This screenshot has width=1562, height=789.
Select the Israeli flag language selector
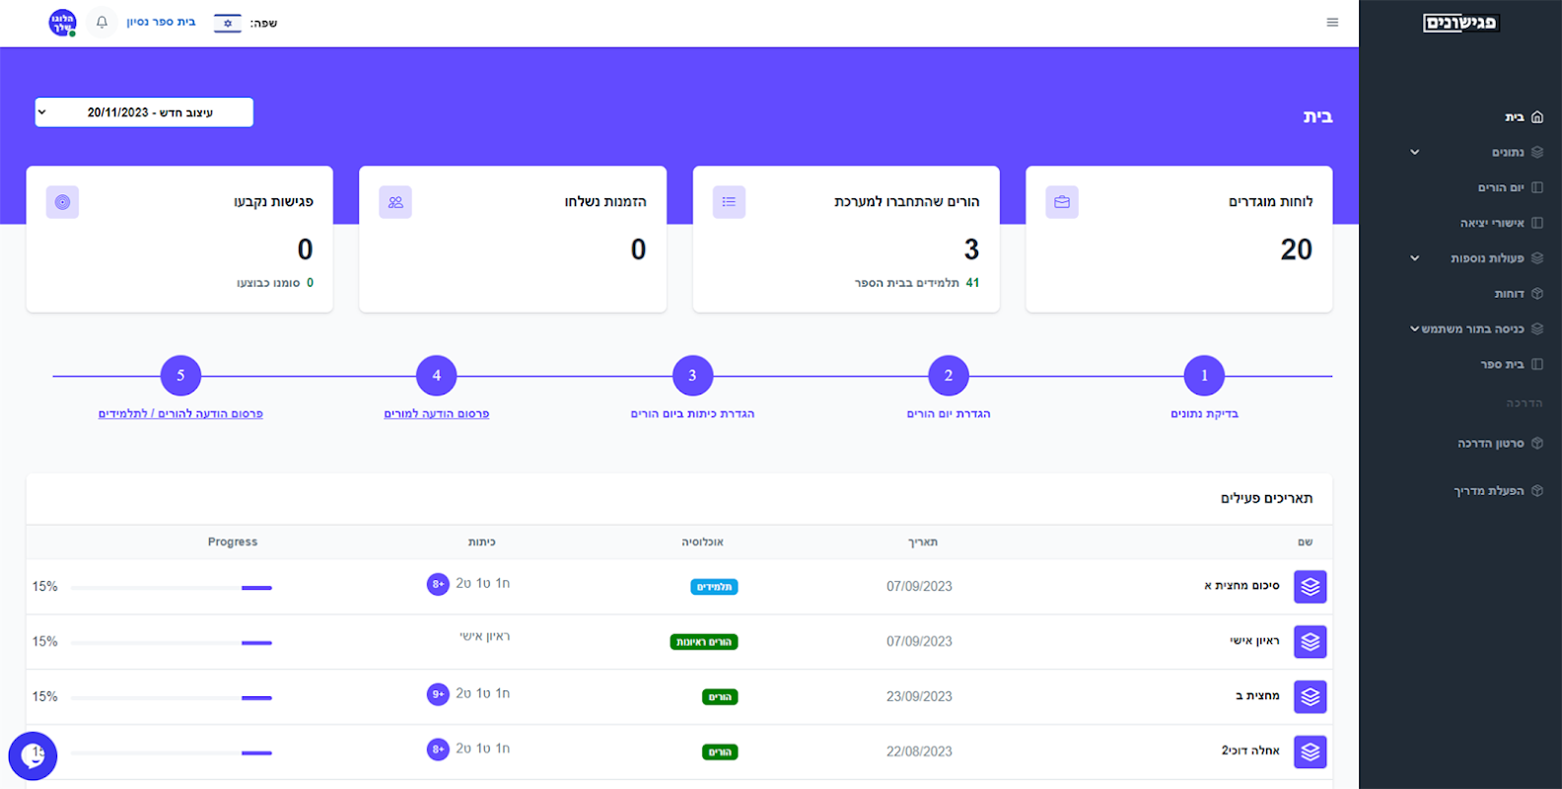pyautogui.click(x=228, y=23)
